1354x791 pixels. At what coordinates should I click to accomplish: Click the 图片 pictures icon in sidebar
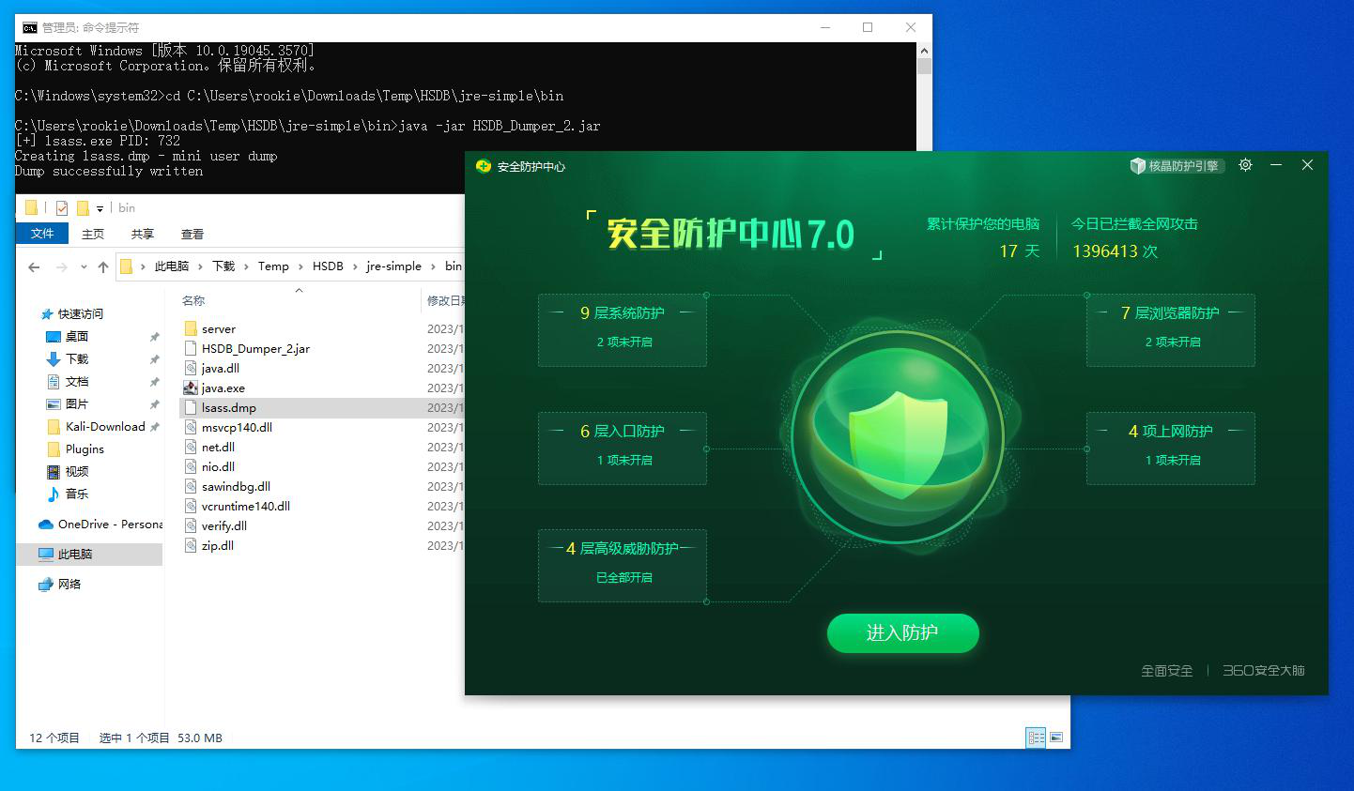54,403
